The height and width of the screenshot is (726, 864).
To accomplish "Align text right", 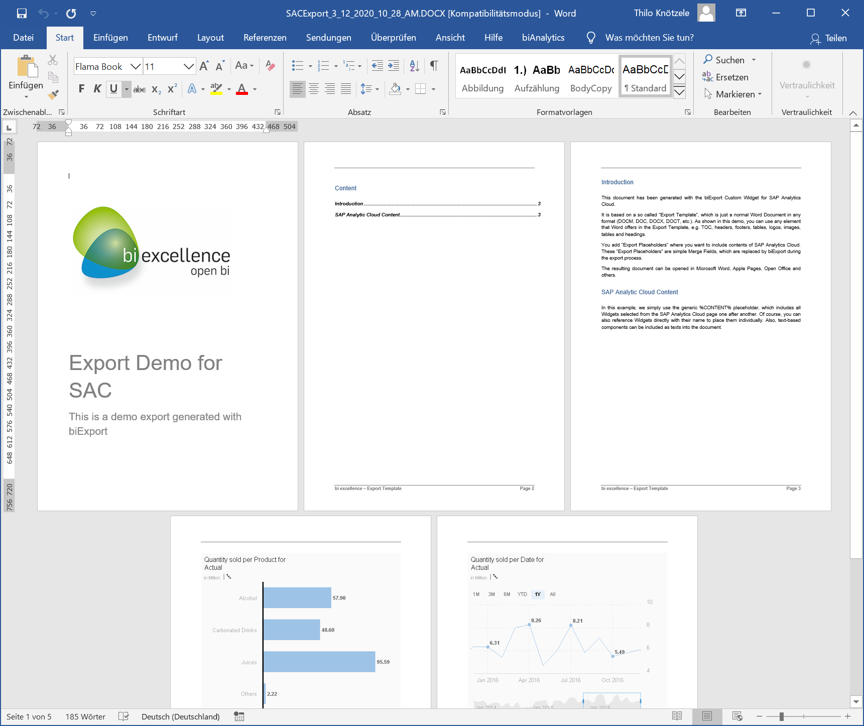I will pos(330,89).
